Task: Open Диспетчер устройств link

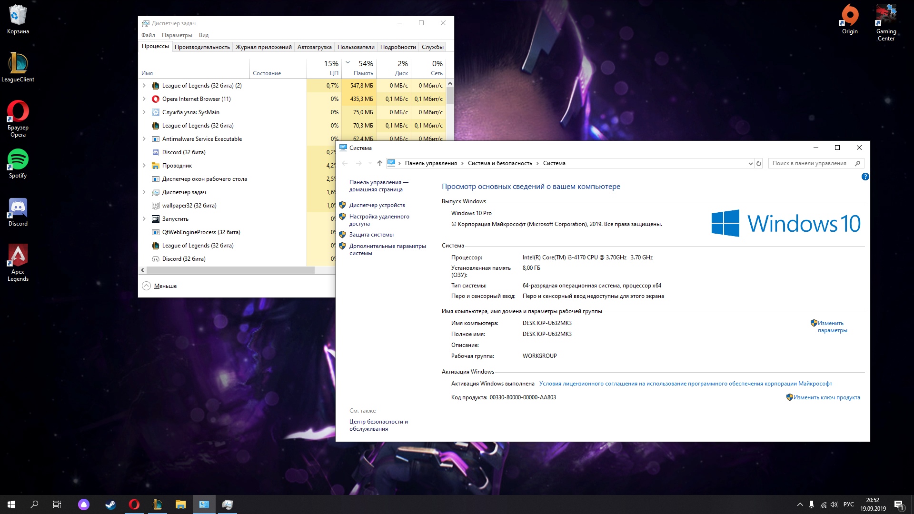Action: (377, 205)
